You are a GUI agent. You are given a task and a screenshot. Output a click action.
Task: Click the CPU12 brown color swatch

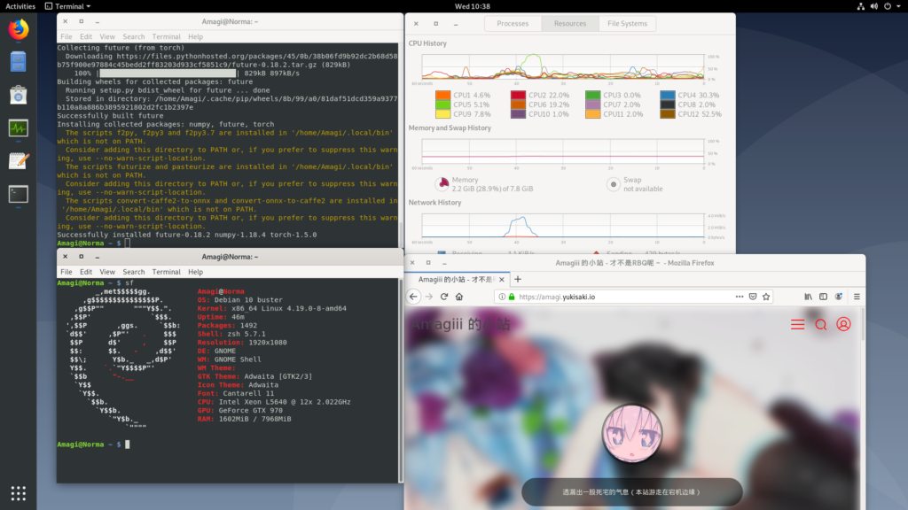(x=668, y=114)
